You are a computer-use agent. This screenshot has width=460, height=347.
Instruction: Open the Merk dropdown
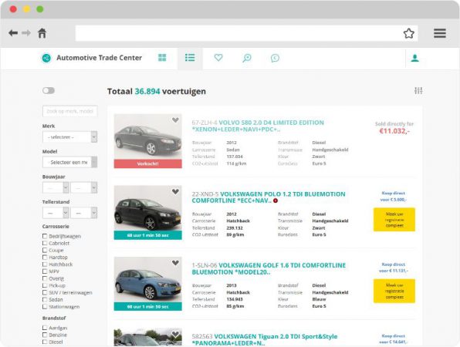[x=69, y=136]
